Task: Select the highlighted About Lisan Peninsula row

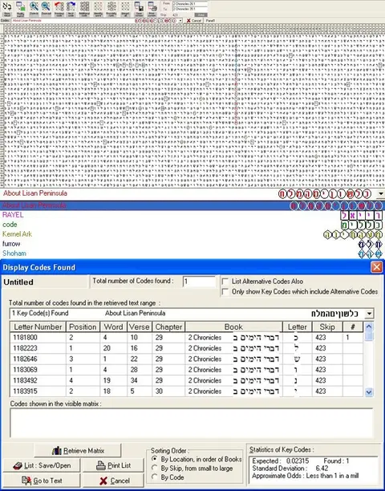Action: 192,205
